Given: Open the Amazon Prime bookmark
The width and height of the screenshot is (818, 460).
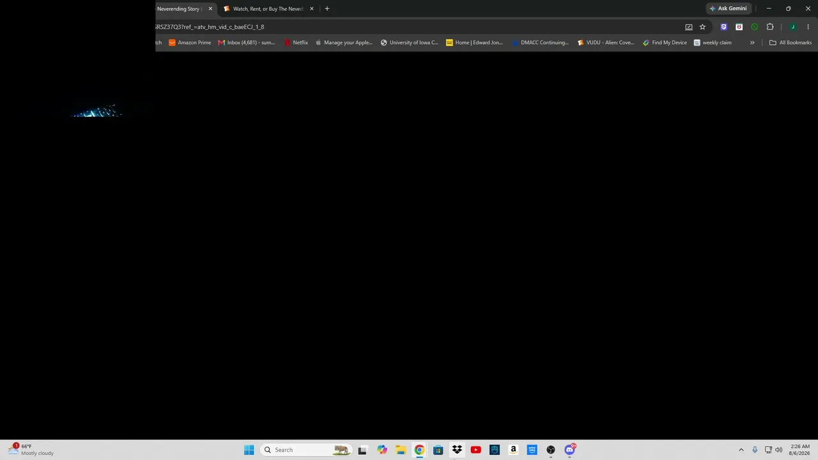Looking at the screenshot, I should (190, 43).
